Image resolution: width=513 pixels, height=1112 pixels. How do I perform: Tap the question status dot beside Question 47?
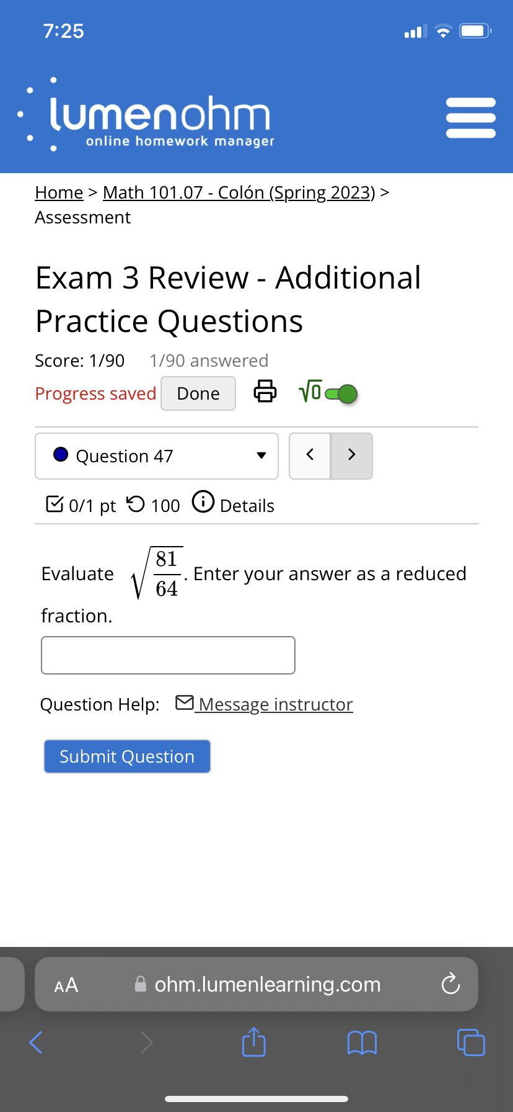click(60, 455)
